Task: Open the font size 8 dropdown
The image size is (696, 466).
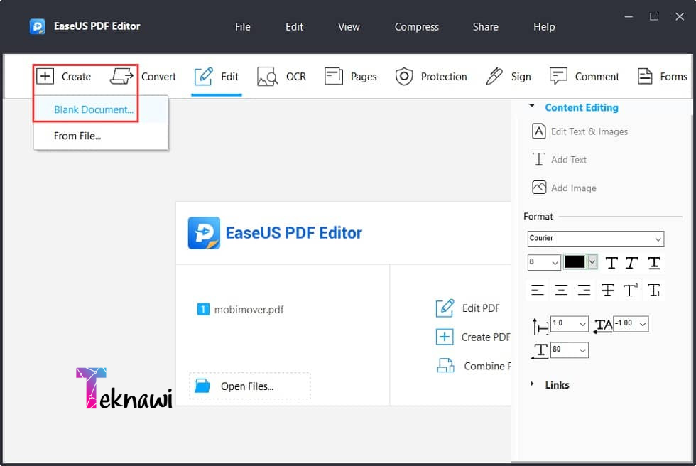Action: pyautogui.click(x=544, y=262)
